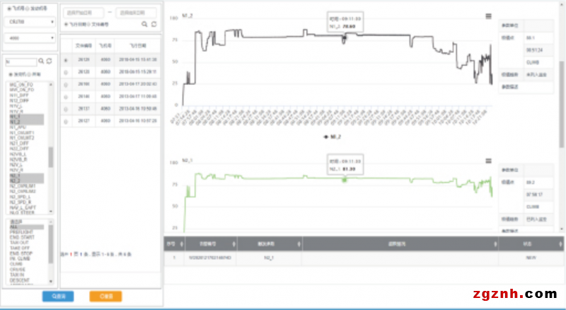
Task: Select the radio button for file 28129
Action: click(66, 60)
